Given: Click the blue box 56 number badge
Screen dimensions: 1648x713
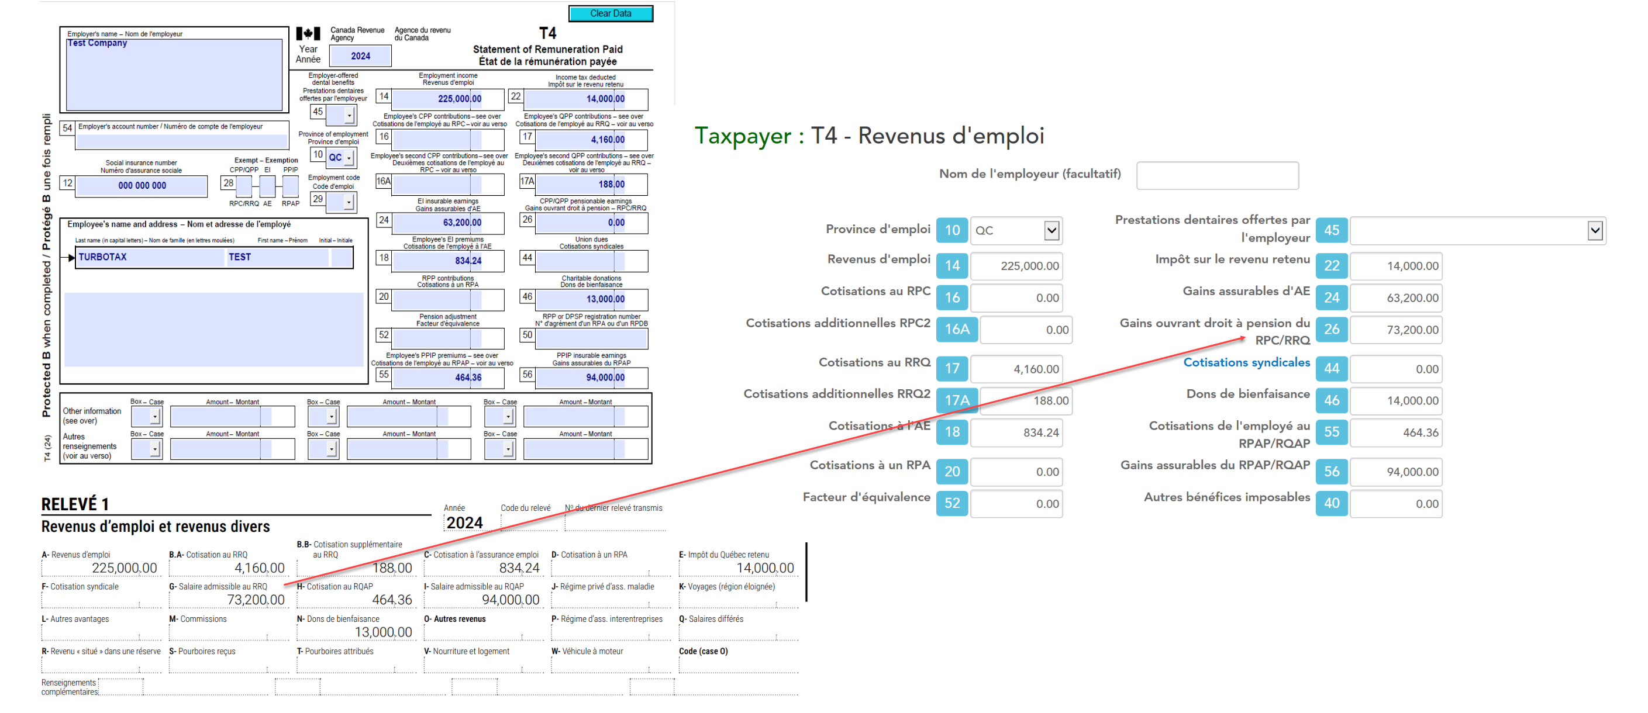Looking at the screenshot, I should coord(1331,471).
